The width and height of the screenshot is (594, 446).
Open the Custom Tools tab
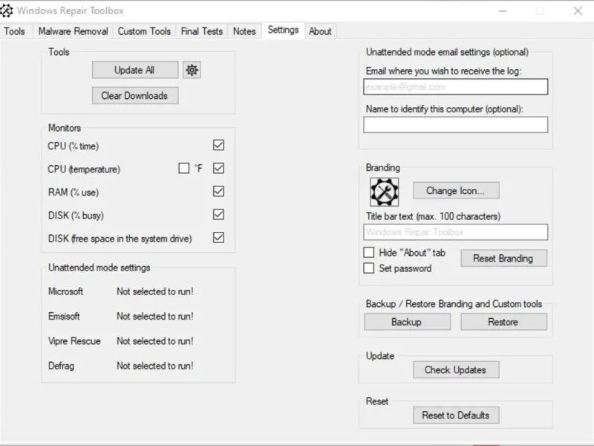pos(144,31)
